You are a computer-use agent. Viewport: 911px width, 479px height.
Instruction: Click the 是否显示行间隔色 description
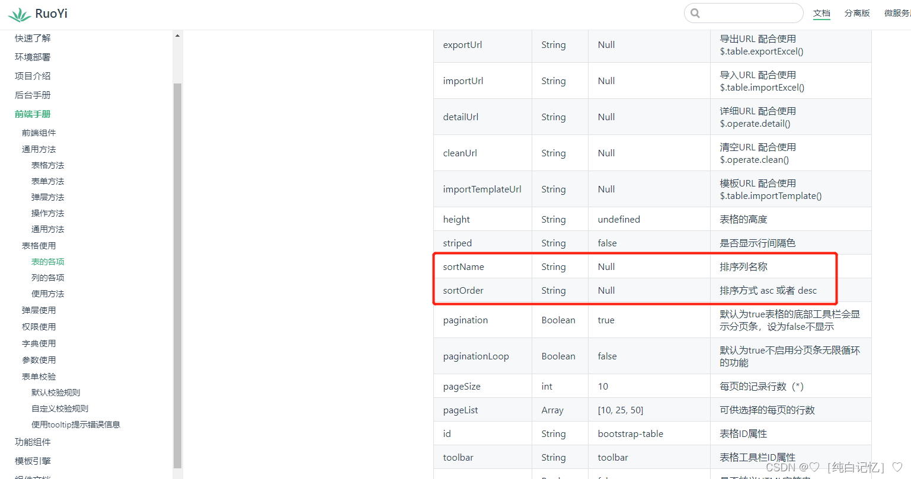tap(757, 243)
